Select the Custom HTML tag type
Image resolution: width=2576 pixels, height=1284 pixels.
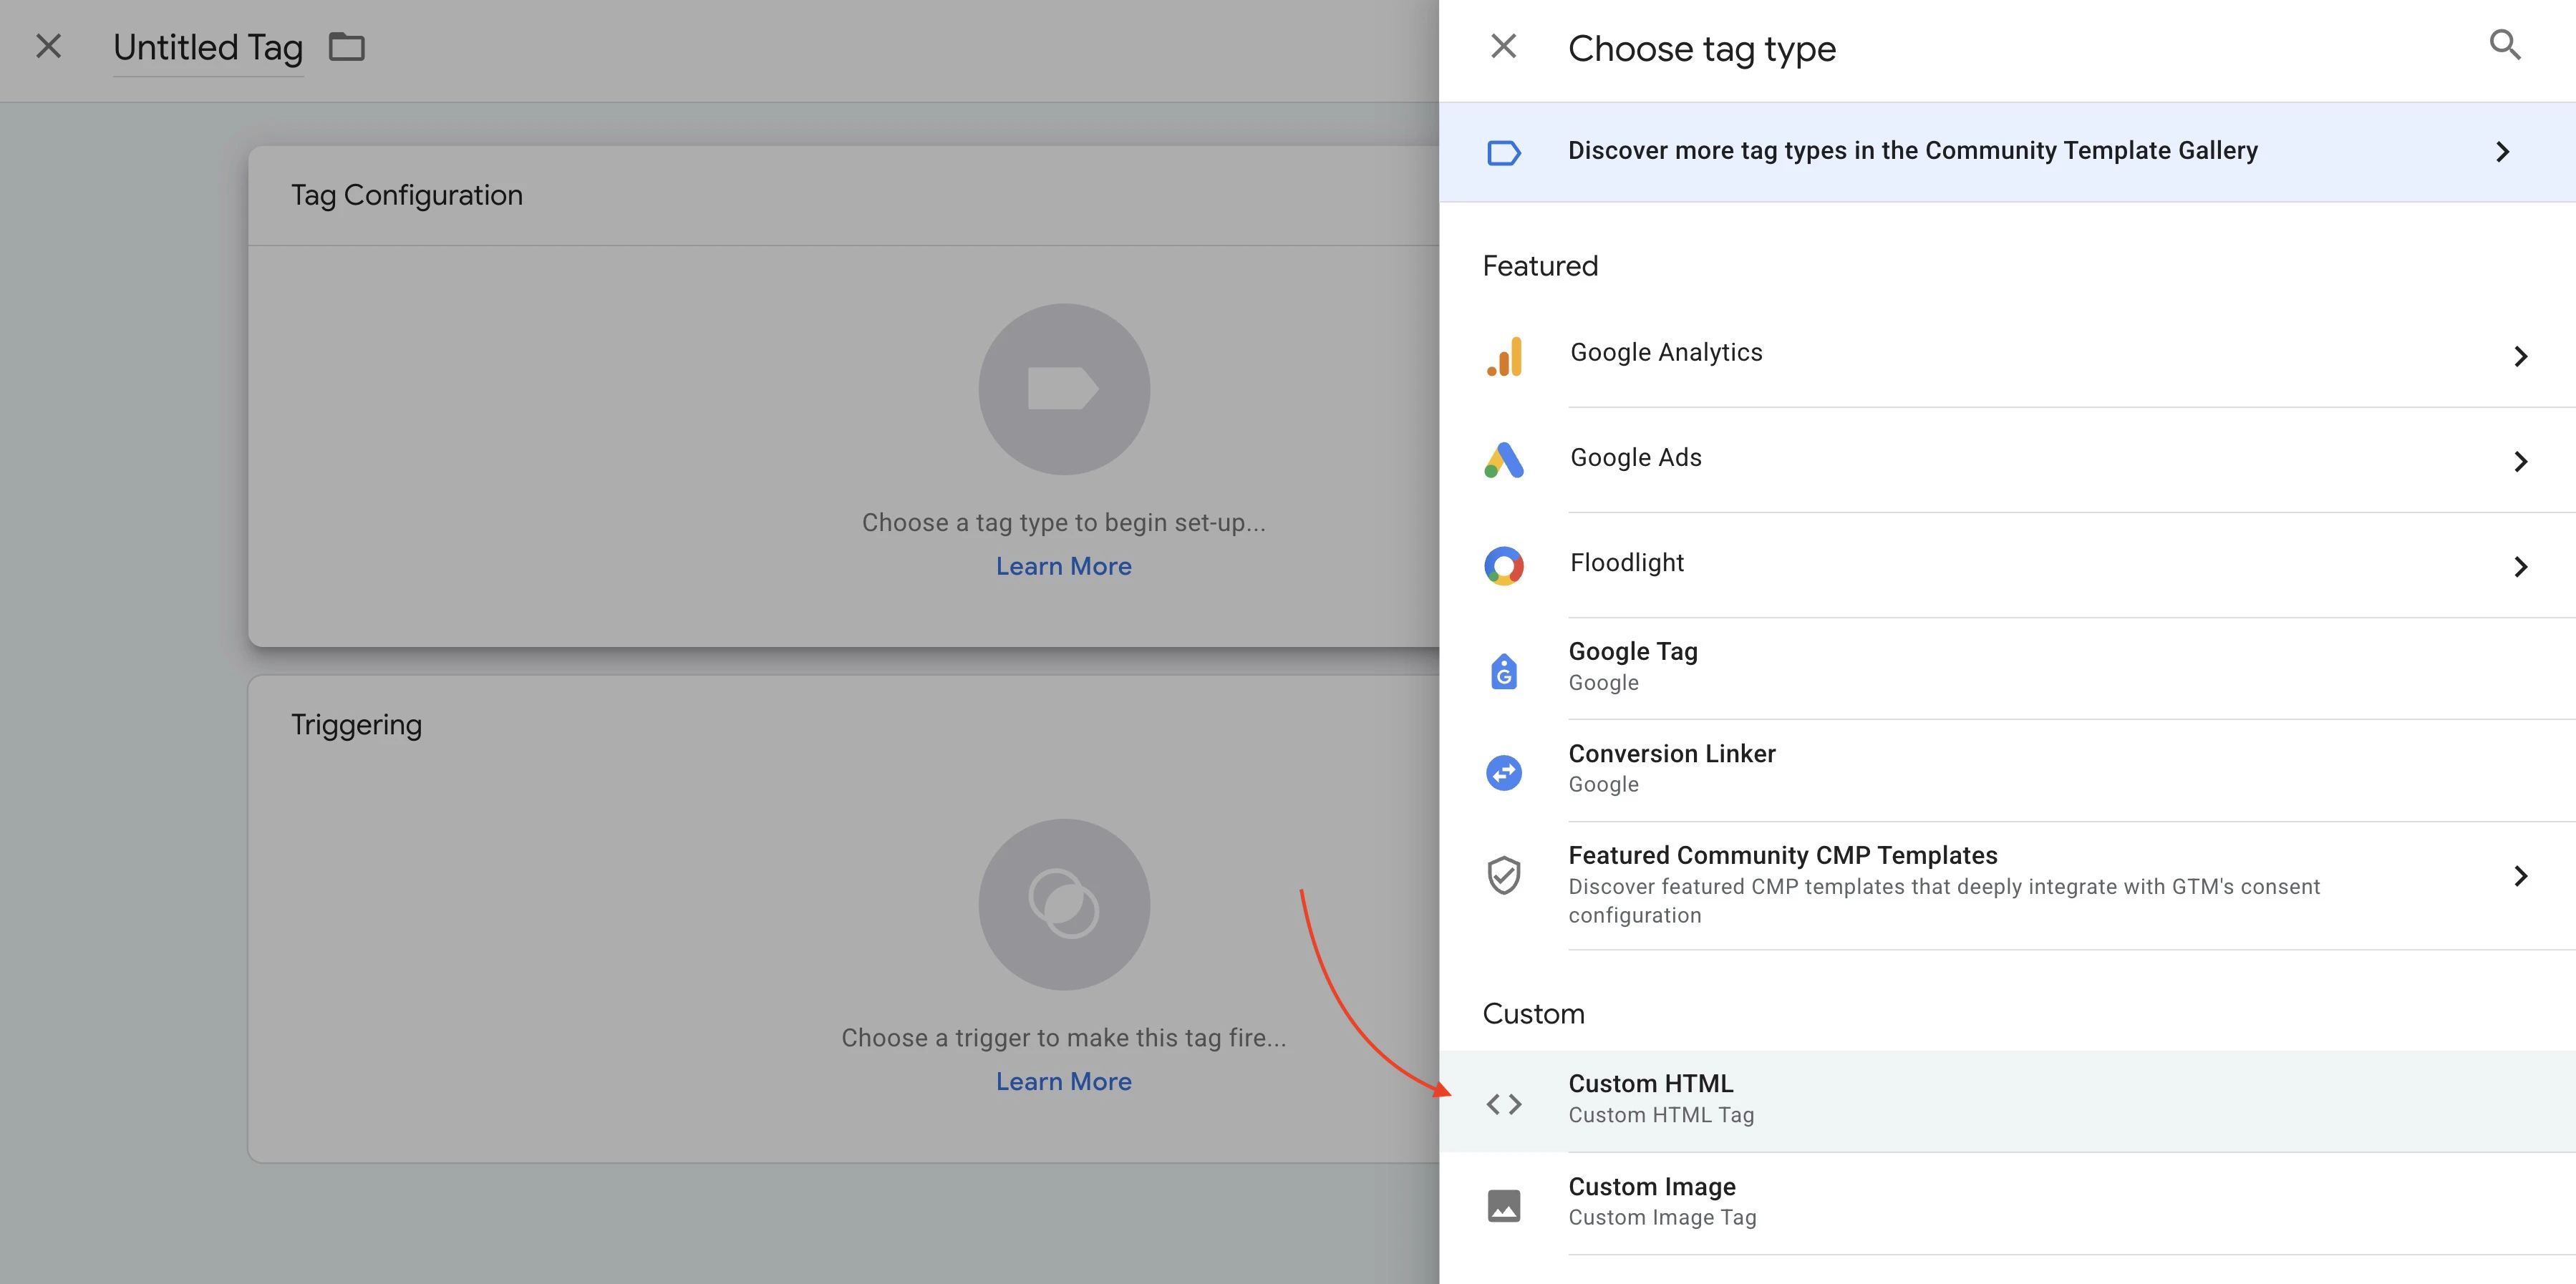[x=2007, y=1100]
